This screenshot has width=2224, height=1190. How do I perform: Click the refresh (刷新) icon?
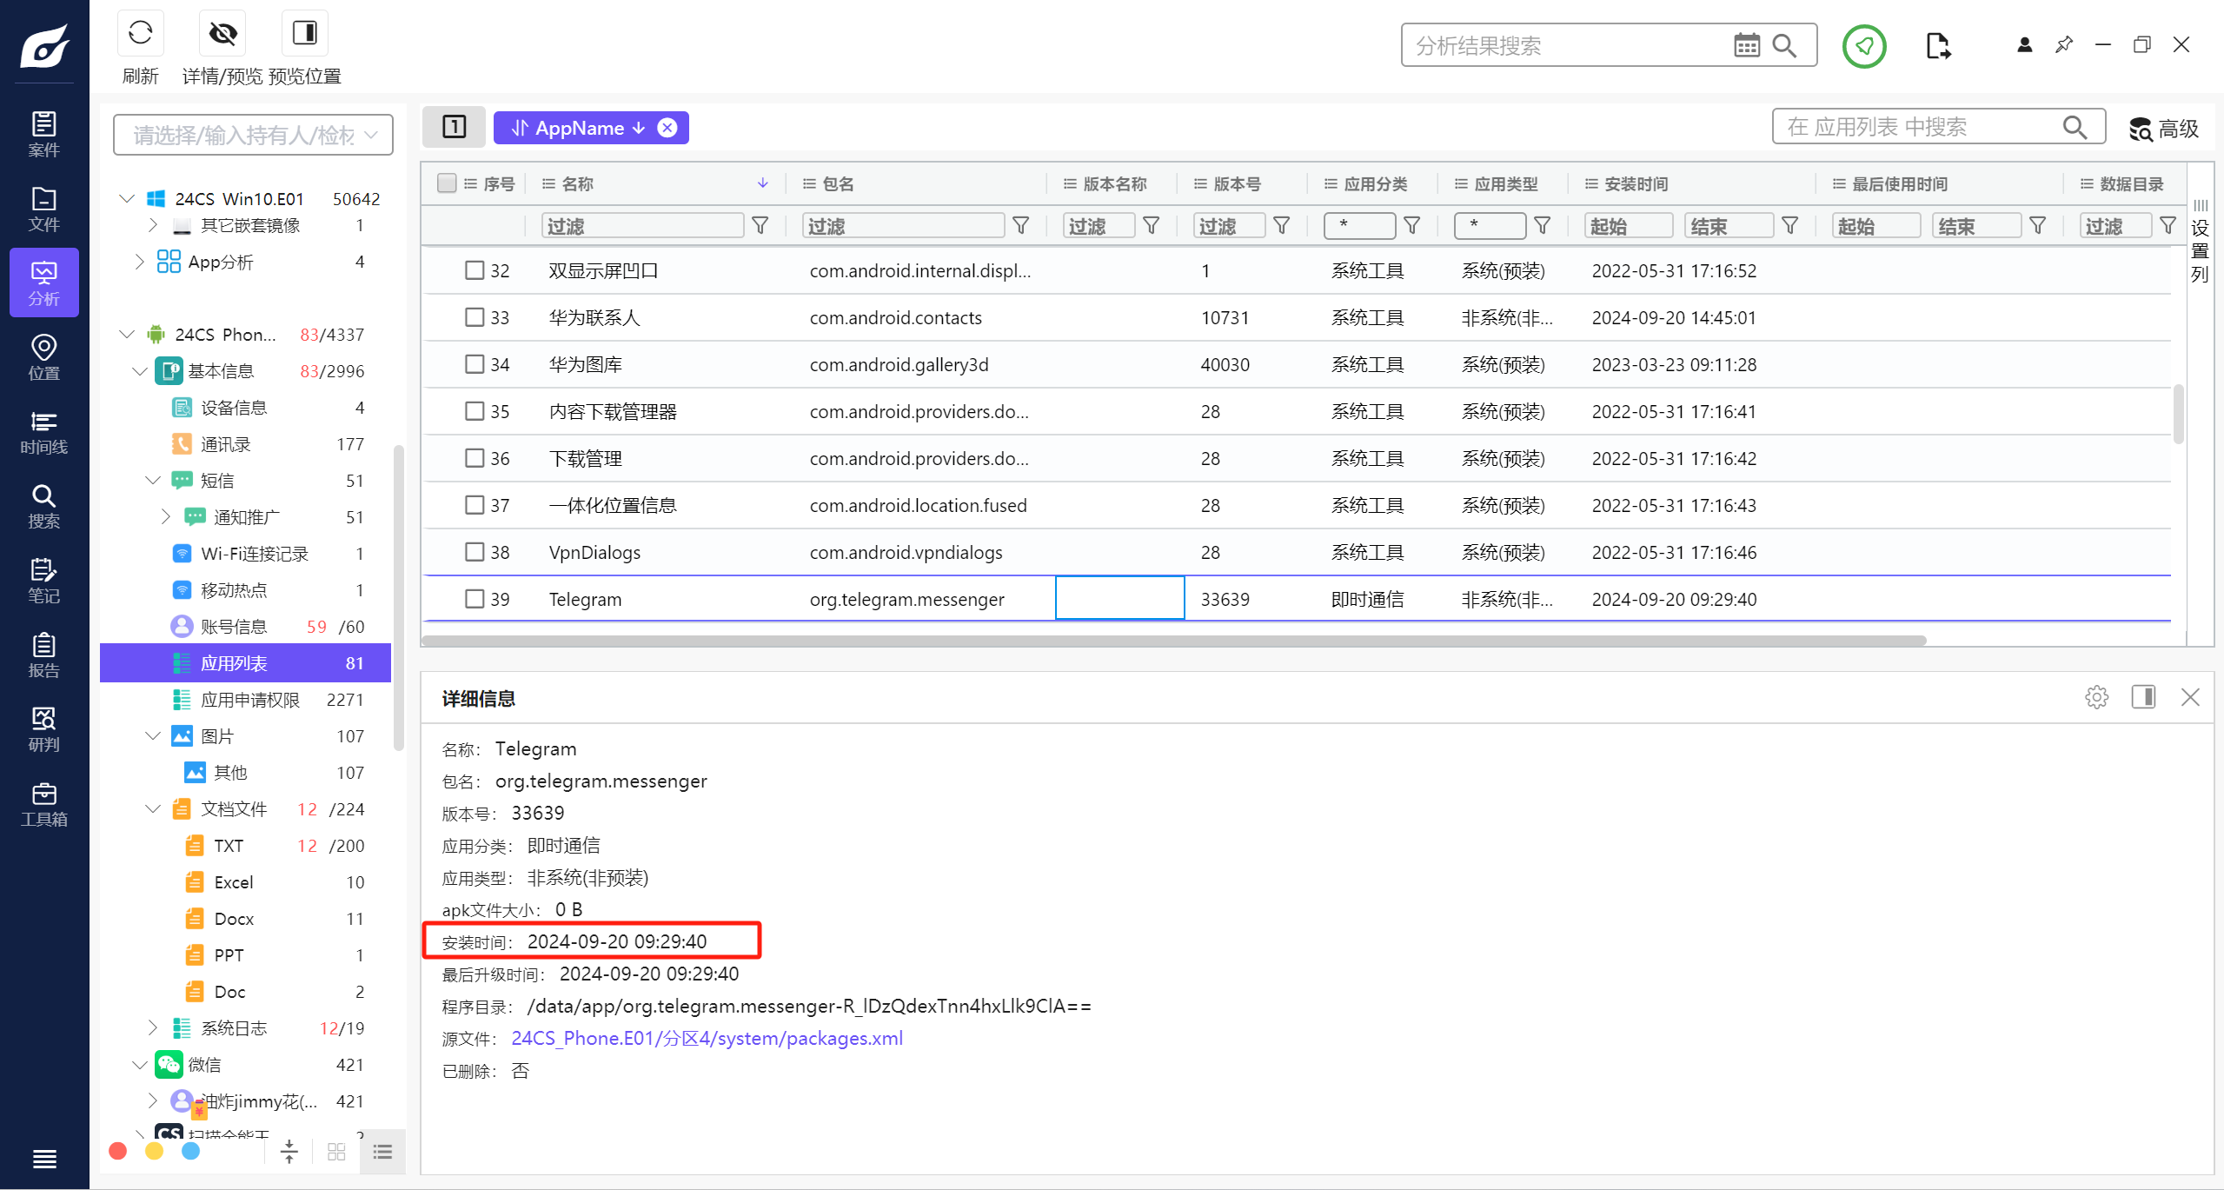coord(140,34)
